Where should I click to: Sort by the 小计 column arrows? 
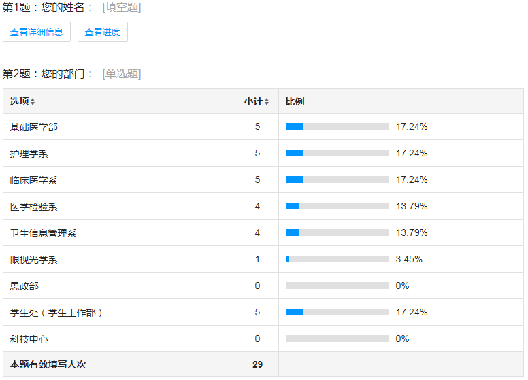[267, 102]
